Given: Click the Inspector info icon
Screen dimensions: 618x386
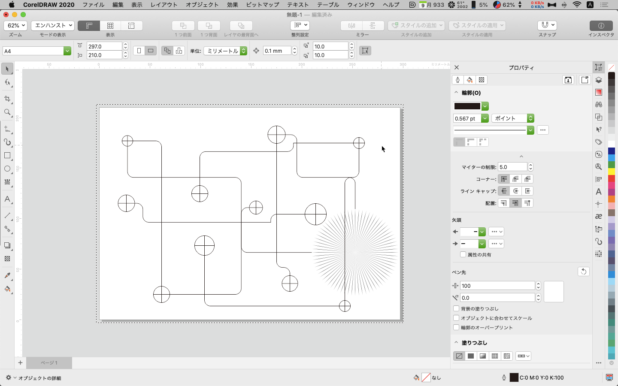Looking at the screenshot, I should click(601, 26).
